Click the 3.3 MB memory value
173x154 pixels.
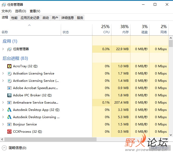pyautogui.click(x=123, y=110)
